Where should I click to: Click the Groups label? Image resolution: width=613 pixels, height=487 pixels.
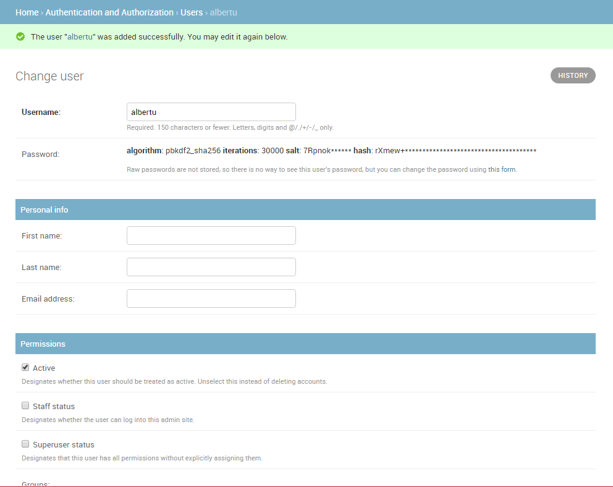tap(35, 483)
